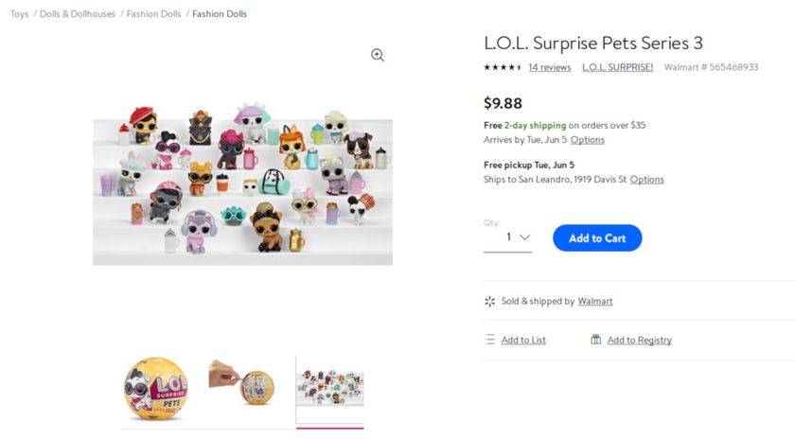The height and width of the screenshot is (439, 795).
Task: Click Add to Registry link
Action: (639, 341)
